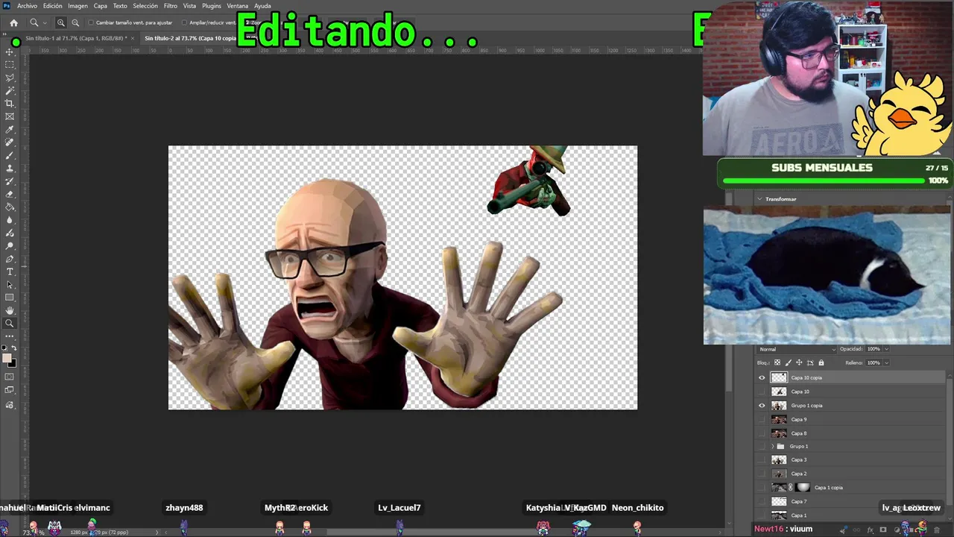Screen dimensions: 954x537
Task: Lock transparent pixels in Layers panel
Action: pos(777,362)
